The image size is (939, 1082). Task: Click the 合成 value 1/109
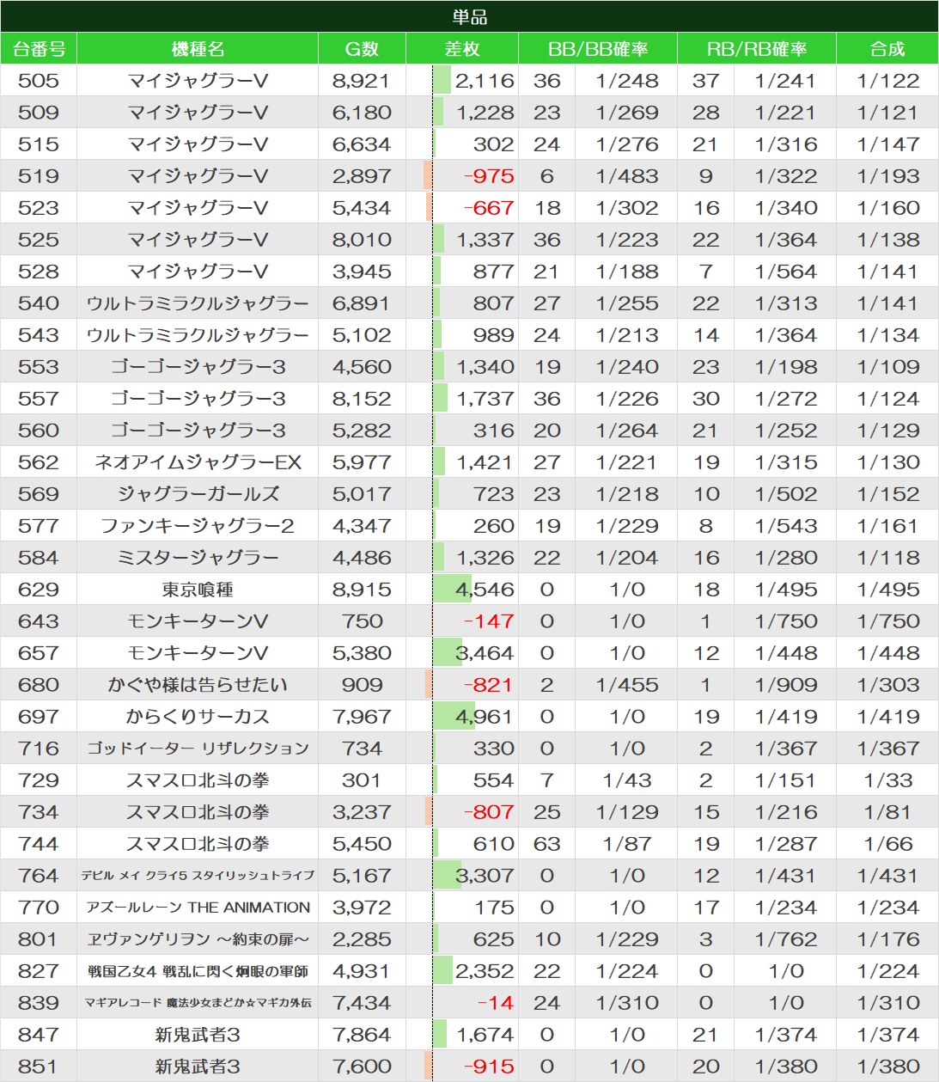pos(888,367)
